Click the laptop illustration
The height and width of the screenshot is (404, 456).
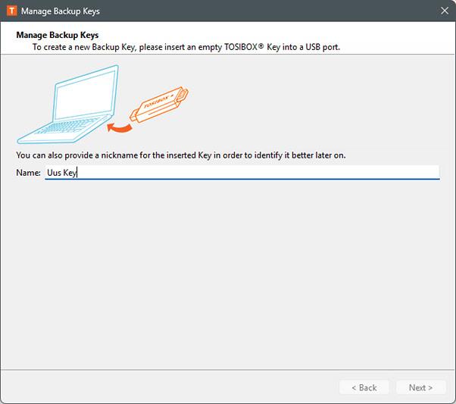tap(68, 106)
